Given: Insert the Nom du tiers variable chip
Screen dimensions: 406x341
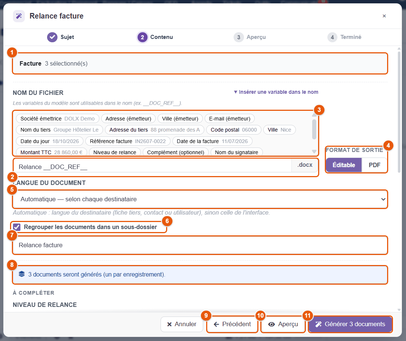Looking at the screenshot, I should [59, 130].
